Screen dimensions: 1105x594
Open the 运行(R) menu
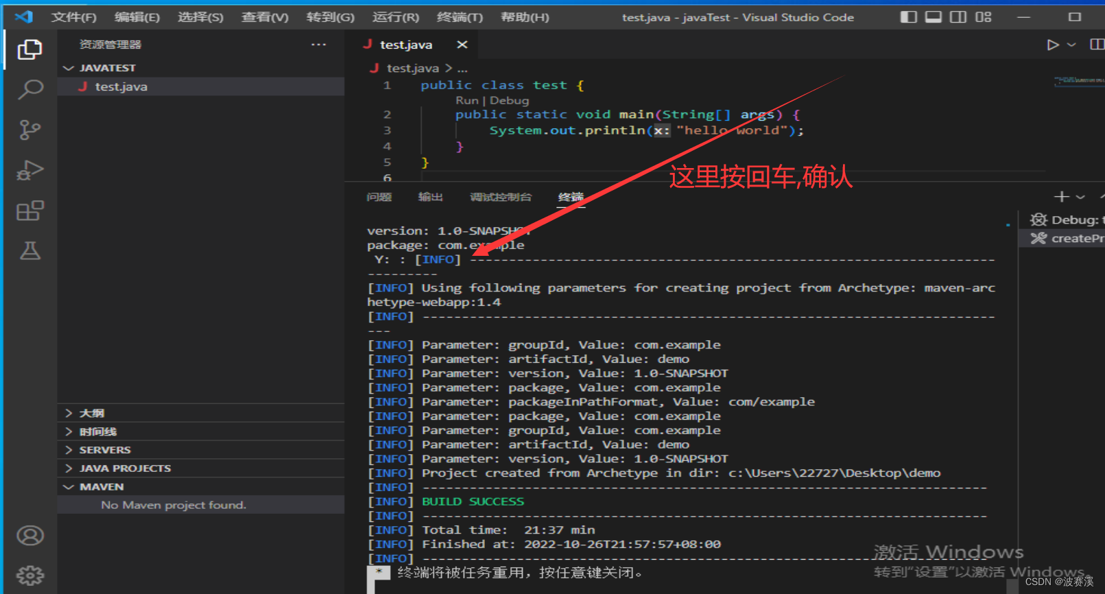pos(396,17)
